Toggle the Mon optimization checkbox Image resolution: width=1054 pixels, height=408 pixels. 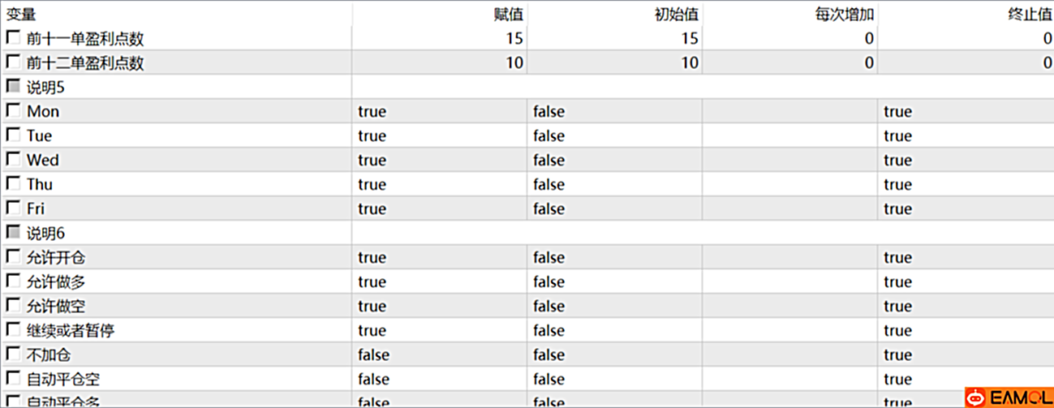(13, 110)
